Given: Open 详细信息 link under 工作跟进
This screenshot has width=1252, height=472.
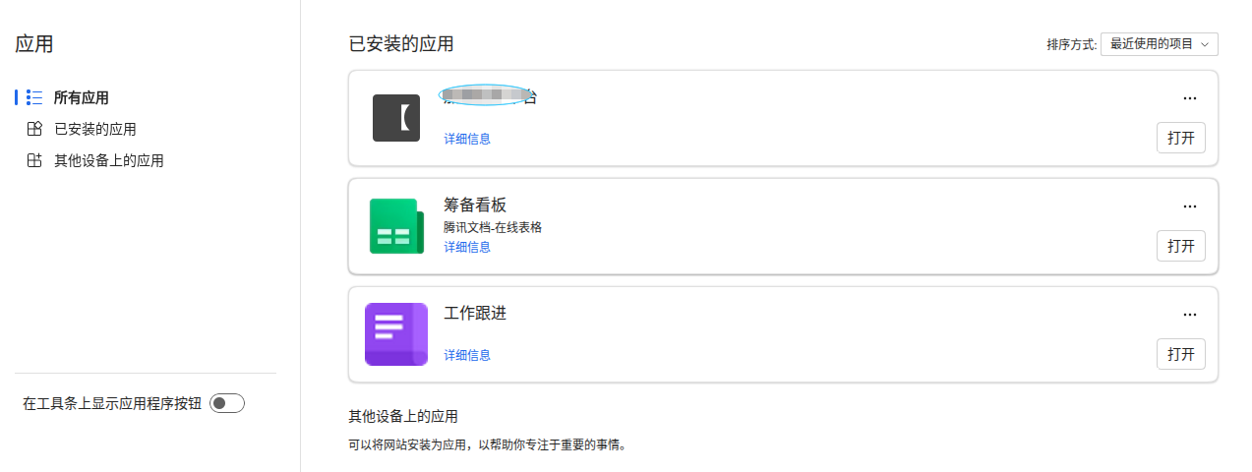Looking at the screenshot, I should pyautogui.click(x=467, y=355).
